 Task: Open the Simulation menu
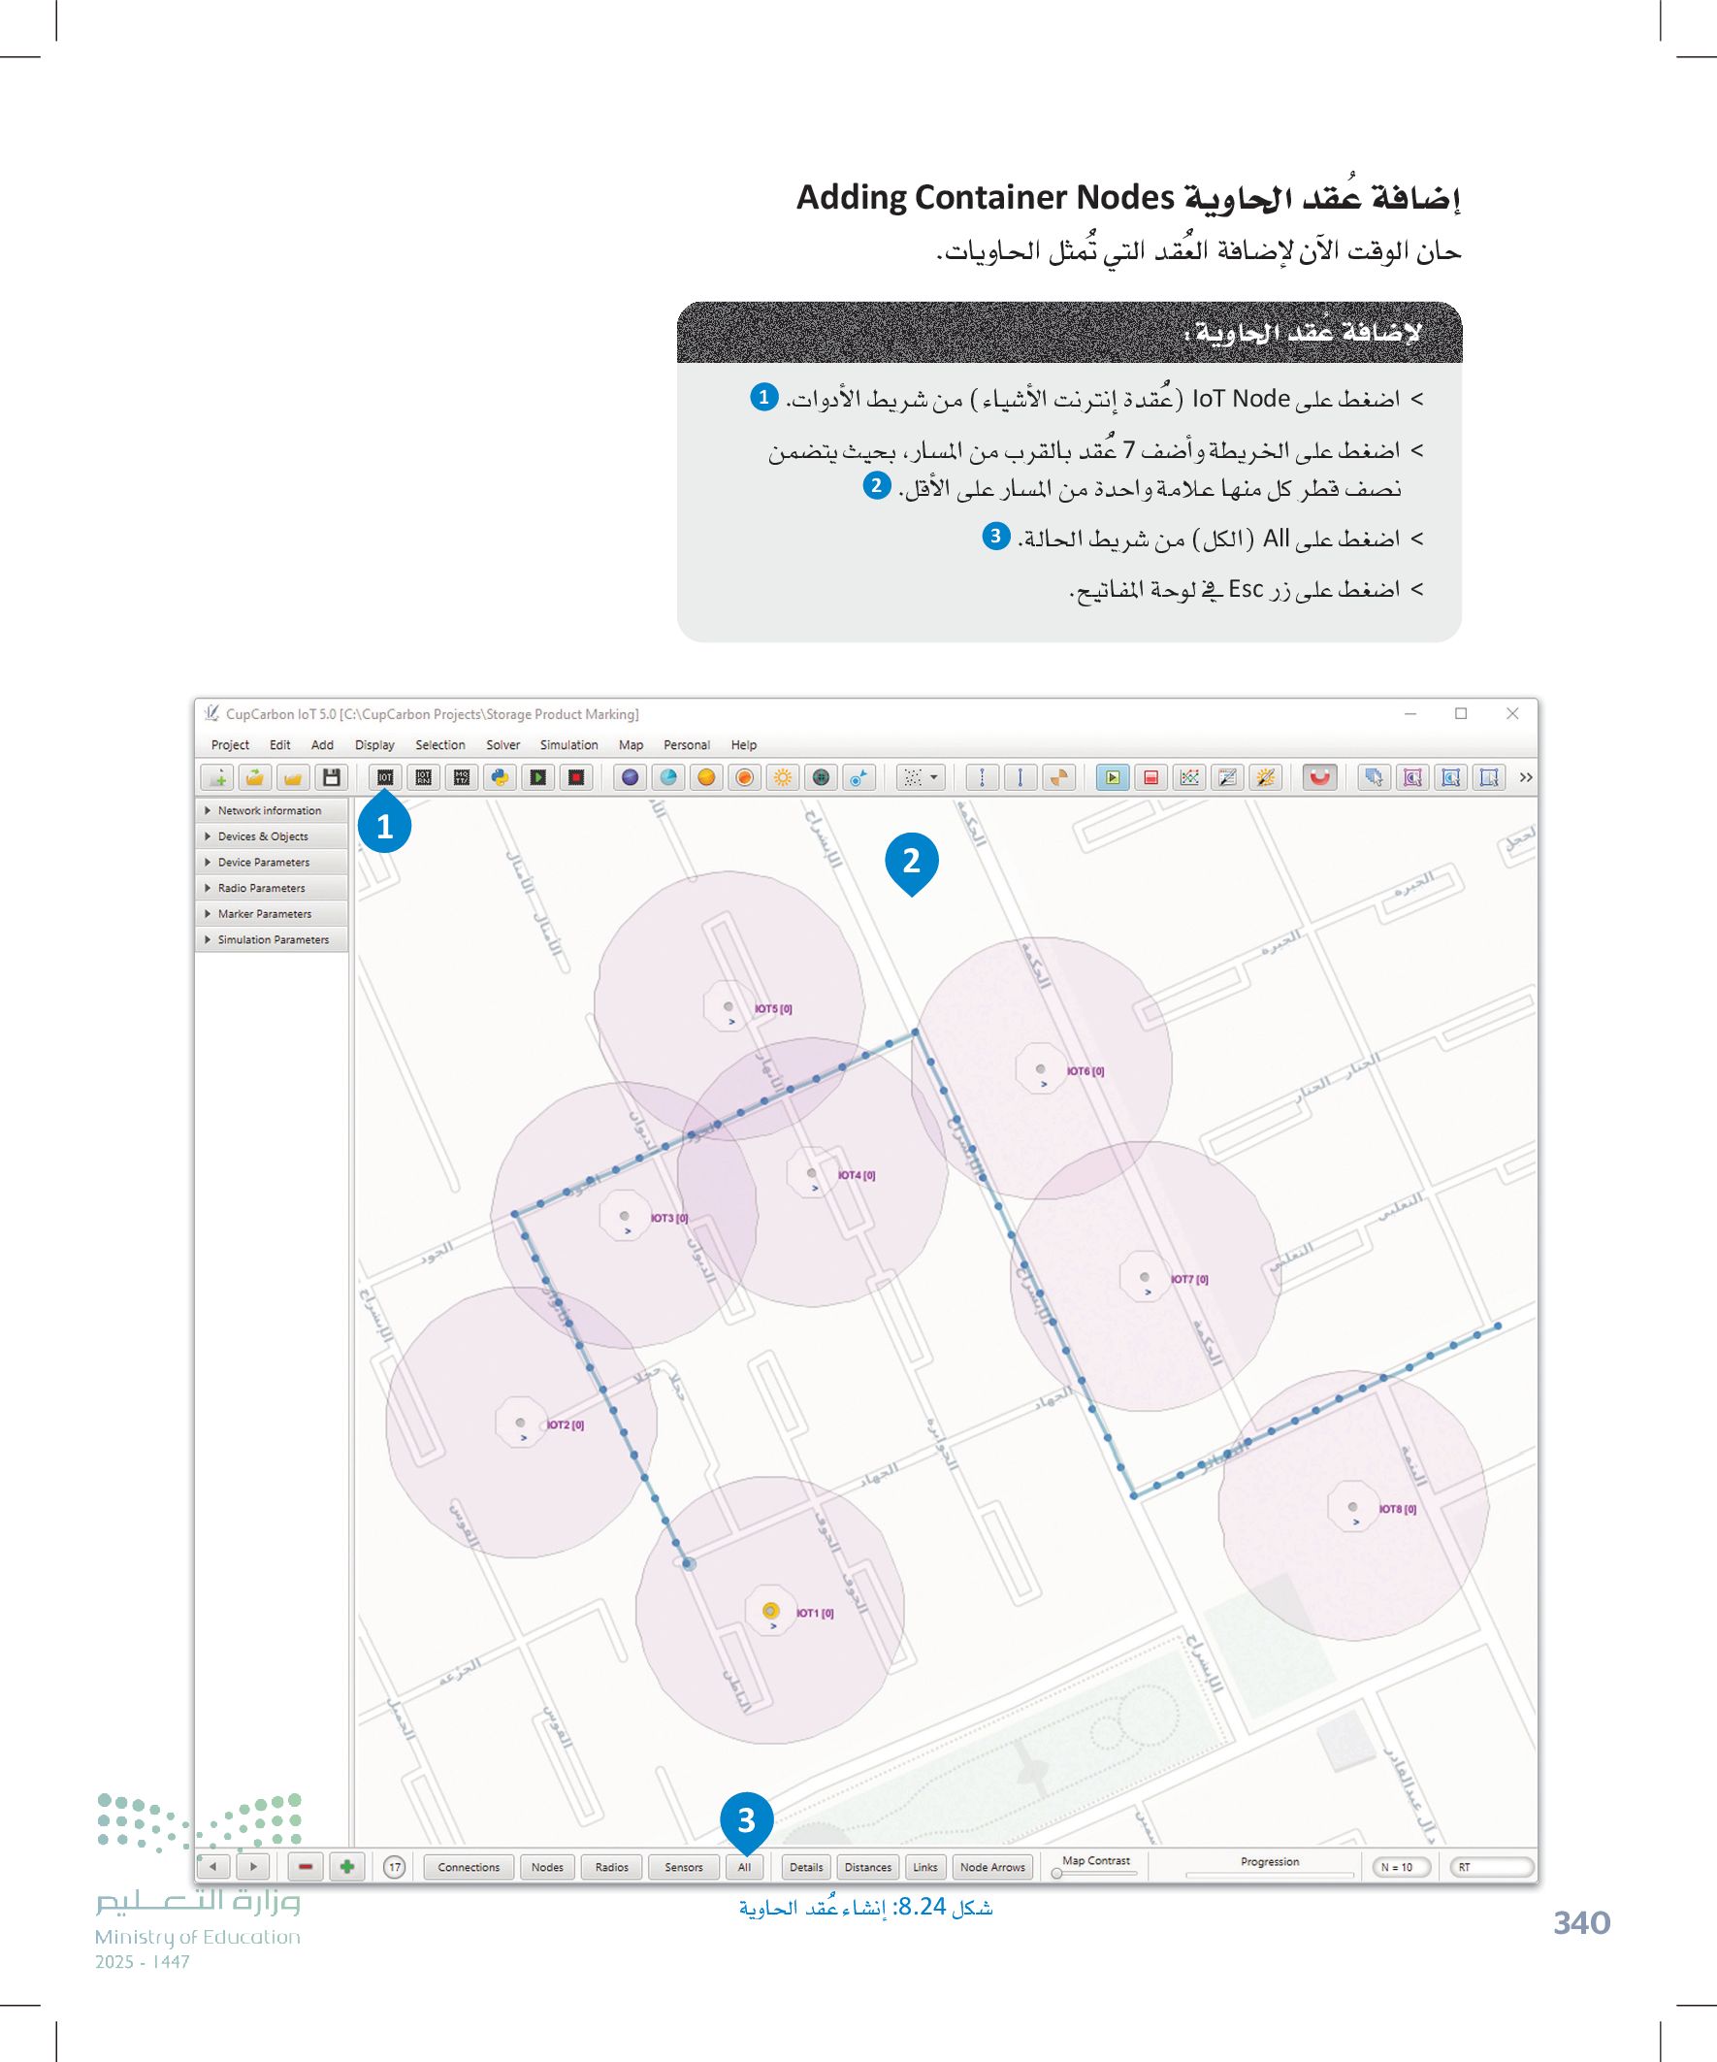click(568, 745)
